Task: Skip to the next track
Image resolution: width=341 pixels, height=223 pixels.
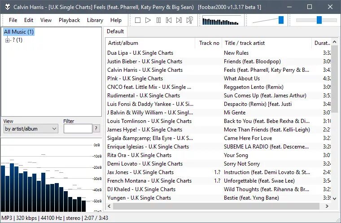Action: [179, 20]
